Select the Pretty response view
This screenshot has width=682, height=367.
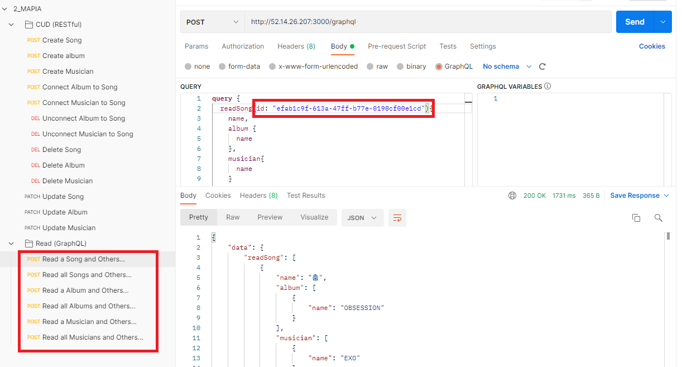pyautogui.click(x=199, y=217)
